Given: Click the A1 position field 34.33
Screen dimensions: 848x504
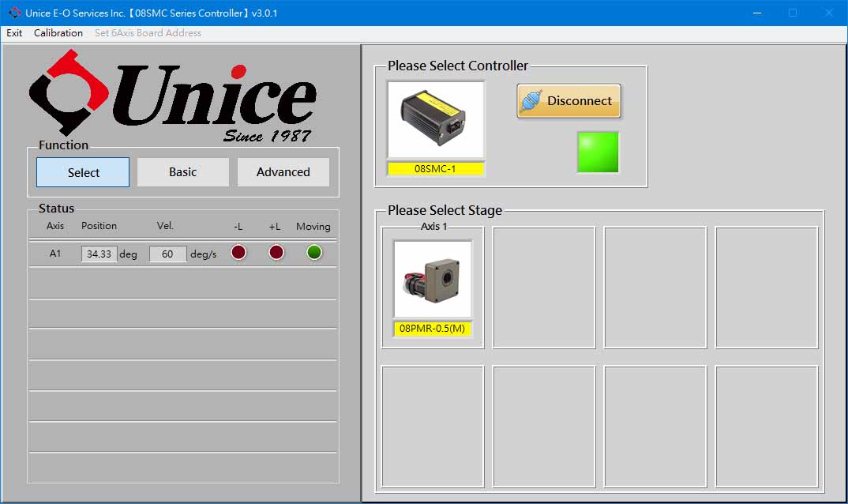Looking at the screenshot, I should (99, 254).
